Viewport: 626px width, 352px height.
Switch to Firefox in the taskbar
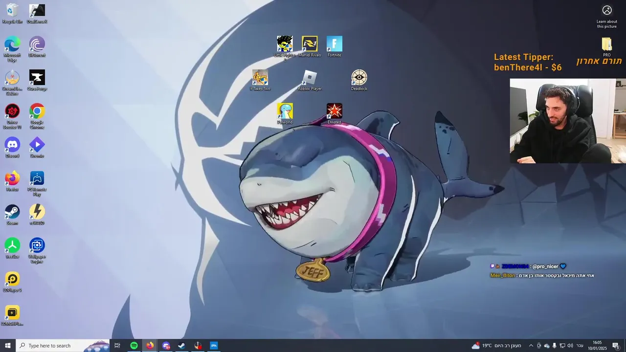(x=150, y=346)
